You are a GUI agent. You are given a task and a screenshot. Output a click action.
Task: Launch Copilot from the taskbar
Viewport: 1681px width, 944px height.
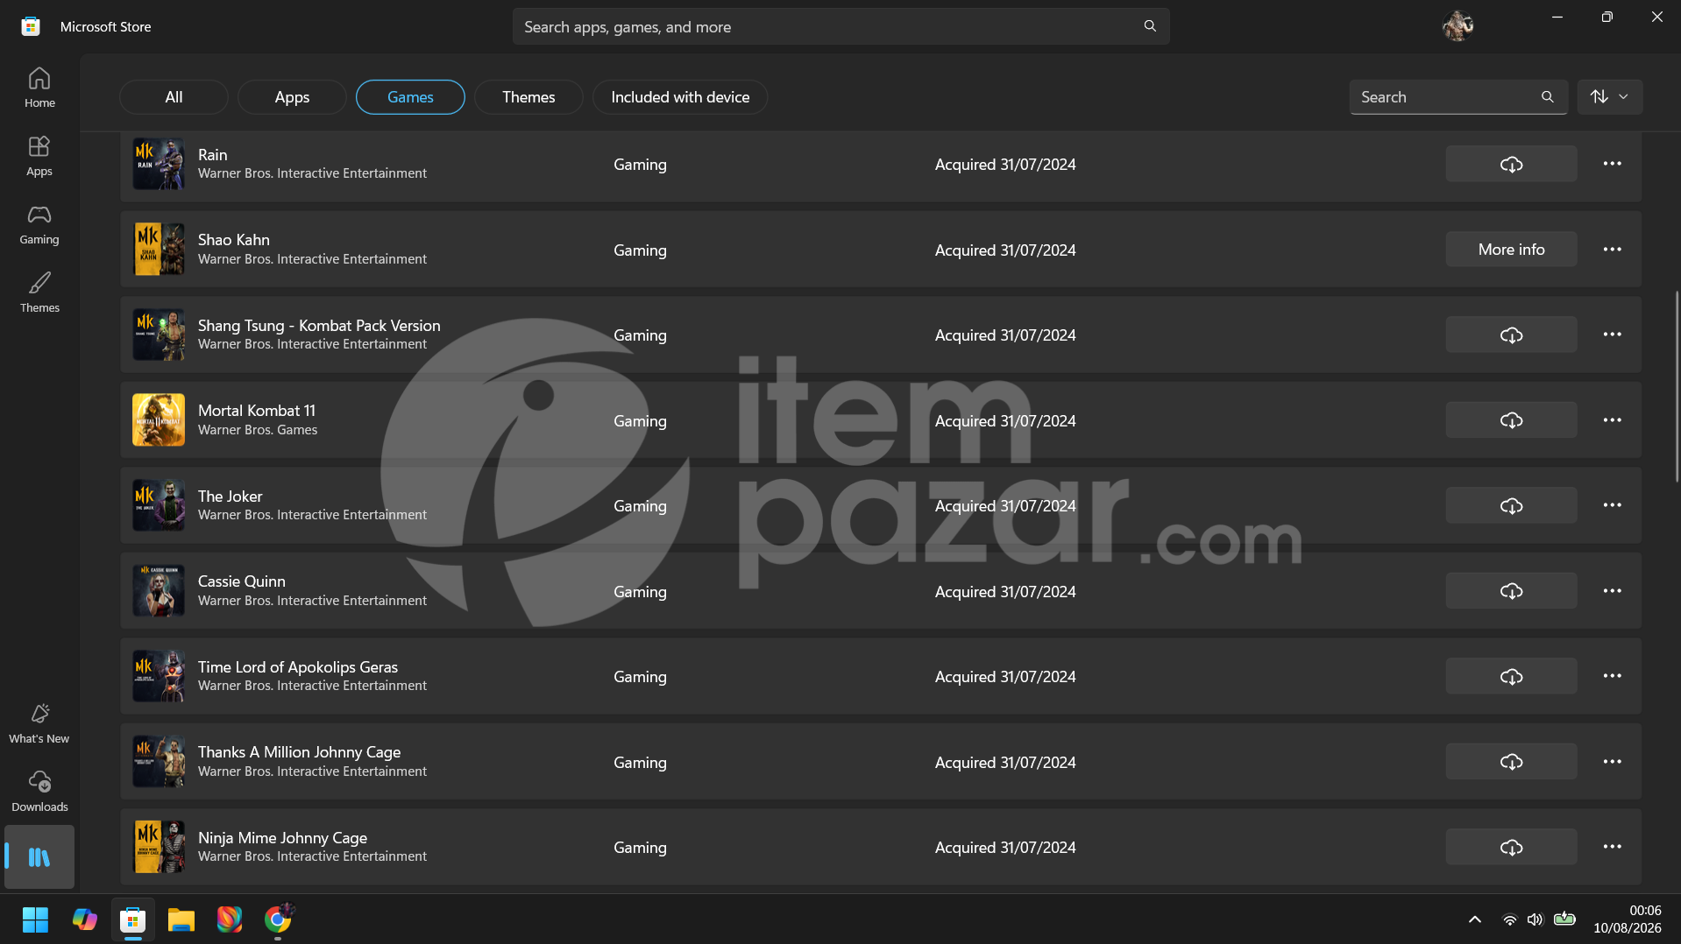click(84, 919)
